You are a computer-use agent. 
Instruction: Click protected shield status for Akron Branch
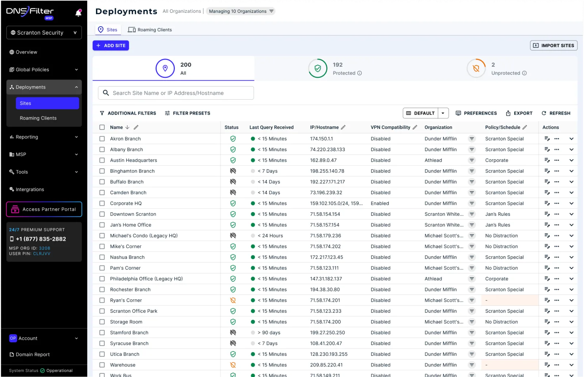tap(233, 139)
